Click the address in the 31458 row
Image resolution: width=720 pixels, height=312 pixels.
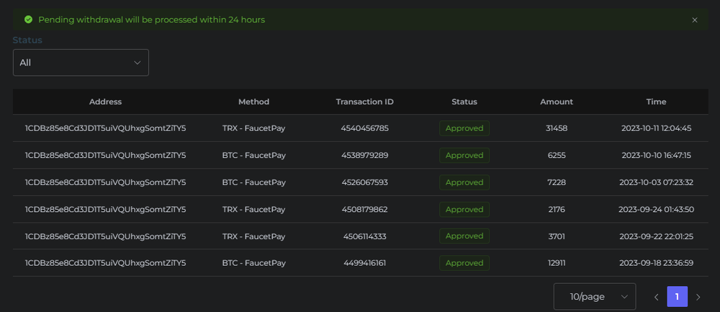click(105, 128)
